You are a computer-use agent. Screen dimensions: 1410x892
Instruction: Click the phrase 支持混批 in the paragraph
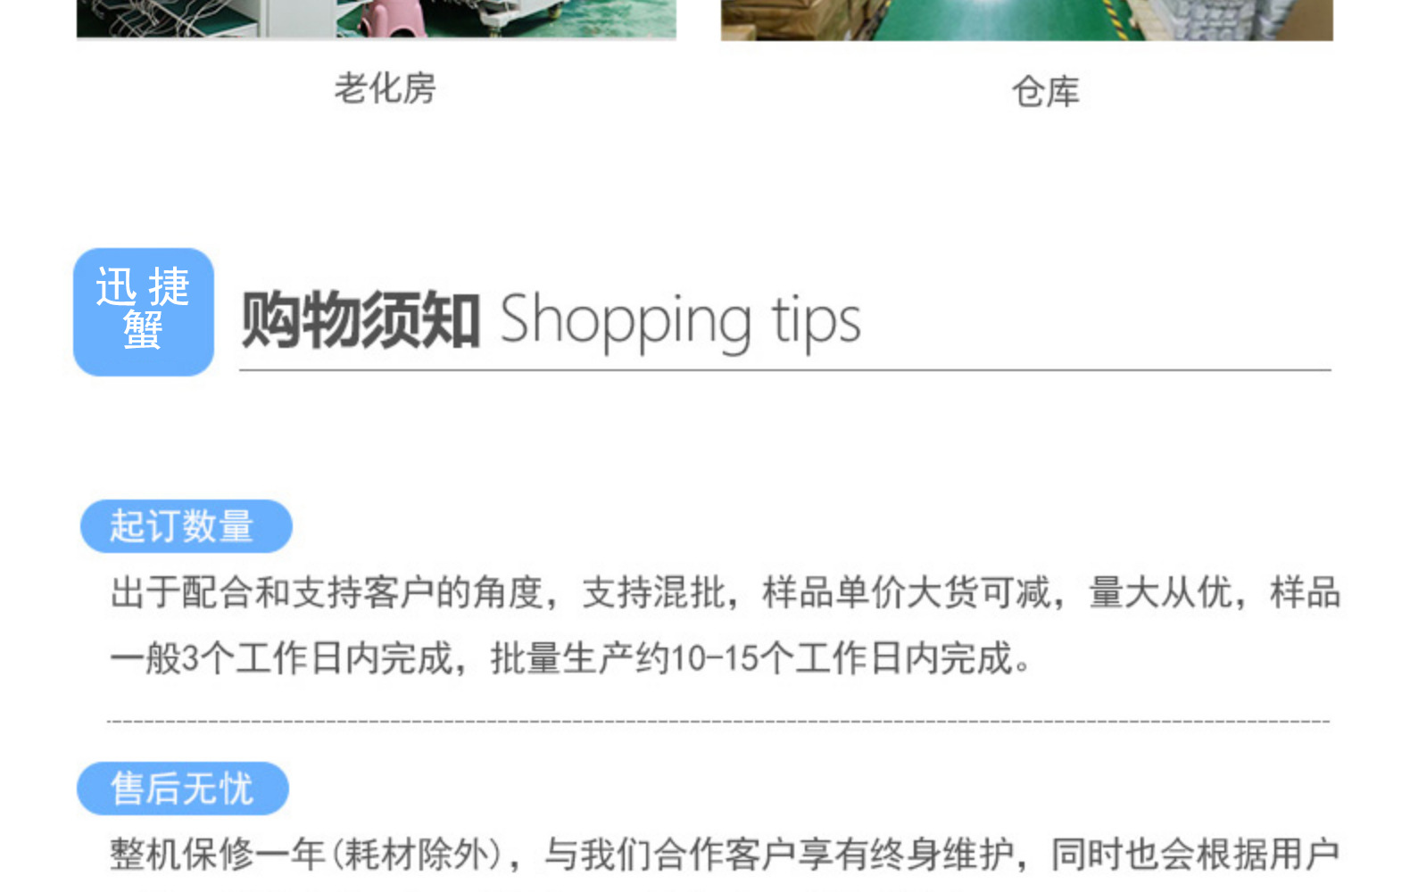pos(653,592)
